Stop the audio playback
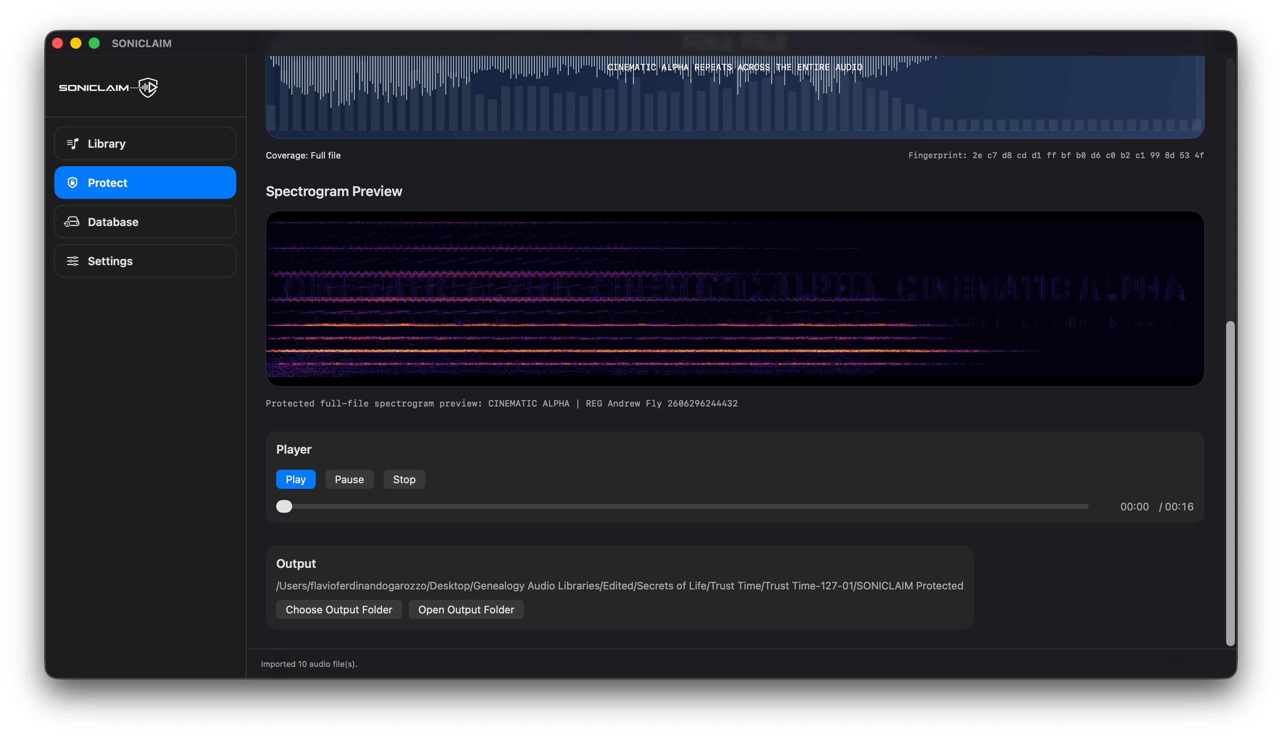This screenshot has width=1282, height=738. click(x=404, y=479)
